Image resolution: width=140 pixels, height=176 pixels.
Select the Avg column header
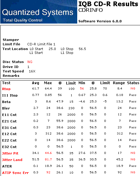tap(36, 83)
